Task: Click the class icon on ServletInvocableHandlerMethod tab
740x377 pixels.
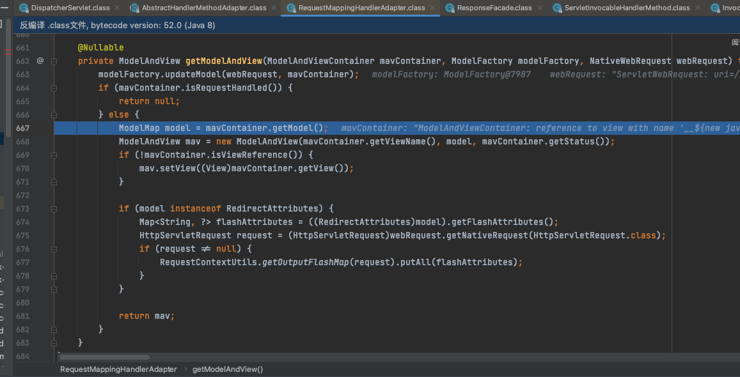Action: [557, 8]
